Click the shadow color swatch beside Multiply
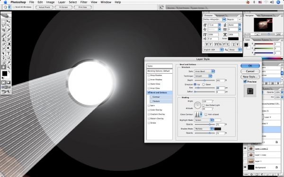The height and width of the screenshot is (177, 284). [218, 129]
